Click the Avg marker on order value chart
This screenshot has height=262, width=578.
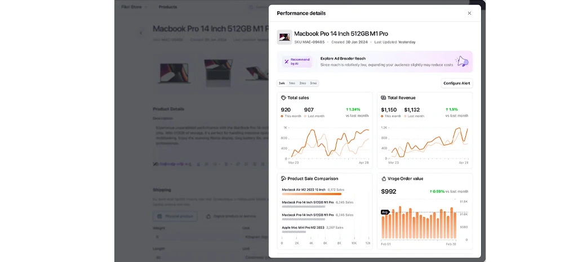coord(385,212)
